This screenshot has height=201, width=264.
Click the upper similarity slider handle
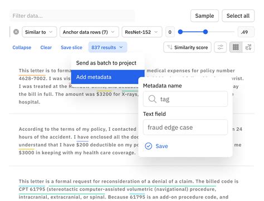[205, 32]
